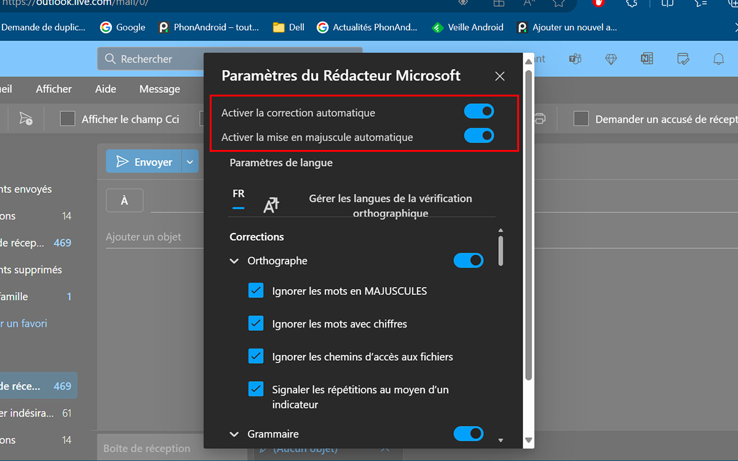Open the Dell bookmarks folder
Image resolution: width=738 pixels, height=461 pixels.
tap(289, 27)
